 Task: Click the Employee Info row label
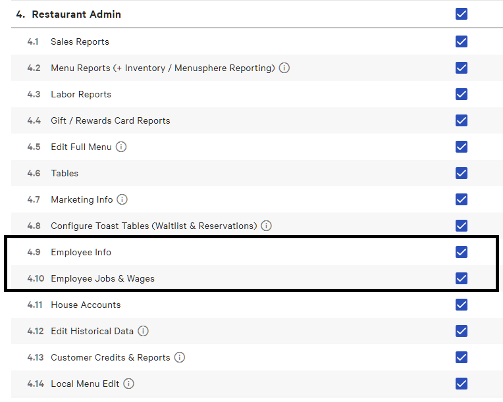click(x=81, y=252)
